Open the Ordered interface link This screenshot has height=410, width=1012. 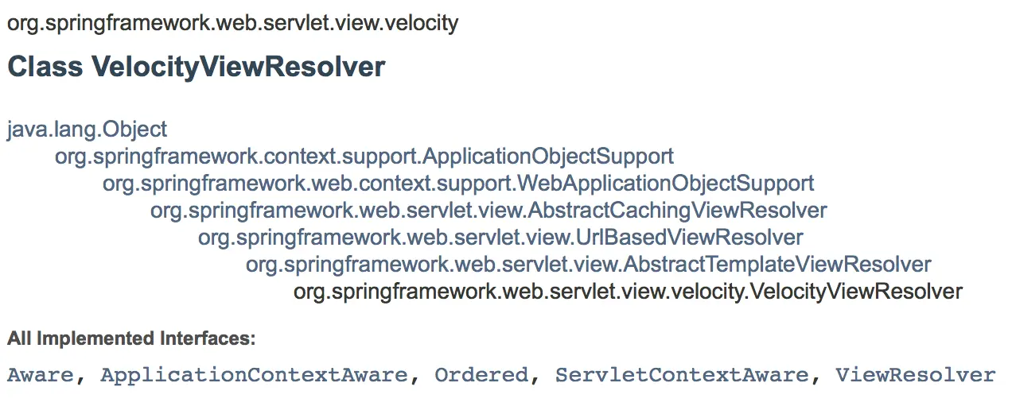tap(481, 375)
